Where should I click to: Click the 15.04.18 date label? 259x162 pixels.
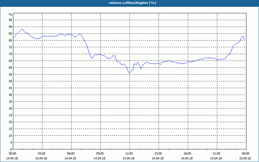click(x=245, y=158)
